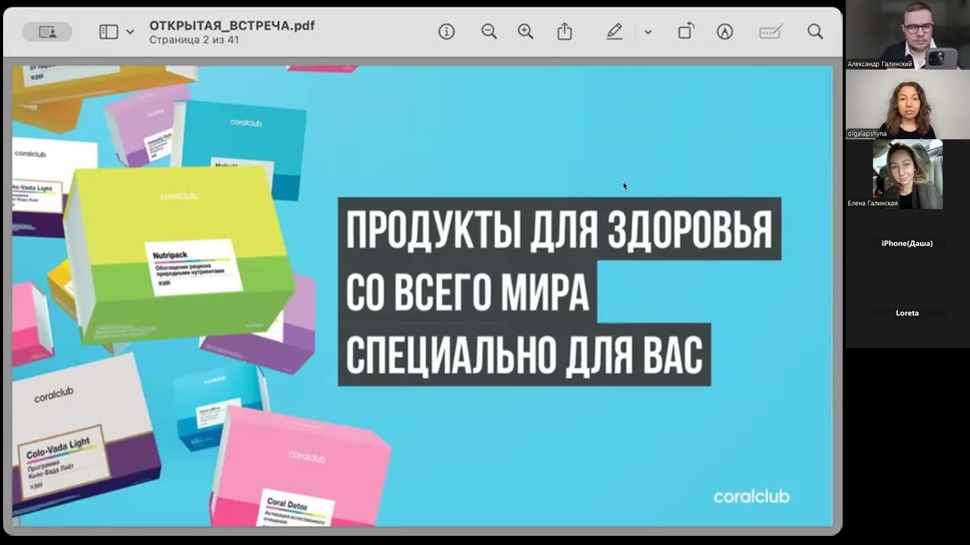Select the iPhone(Даша) participant tile
This screenshot has width=970, height=545.
(x=908, y=244)
